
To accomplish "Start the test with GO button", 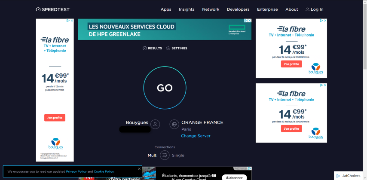I will pos(165,88).
